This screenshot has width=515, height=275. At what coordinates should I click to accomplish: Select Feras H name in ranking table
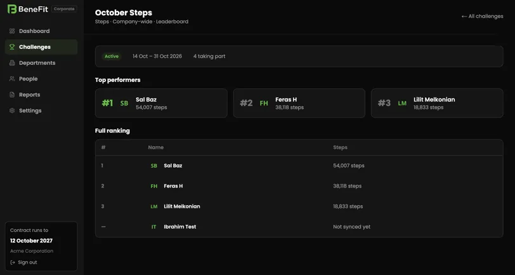pyautogui.click(x=173, y=186)
